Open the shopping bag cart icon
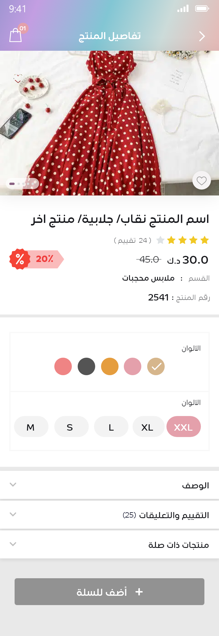219x636 pixels. [x=16, y=35]
